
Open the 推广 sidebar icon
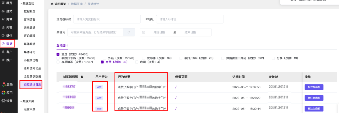click(x=3, y=60)
